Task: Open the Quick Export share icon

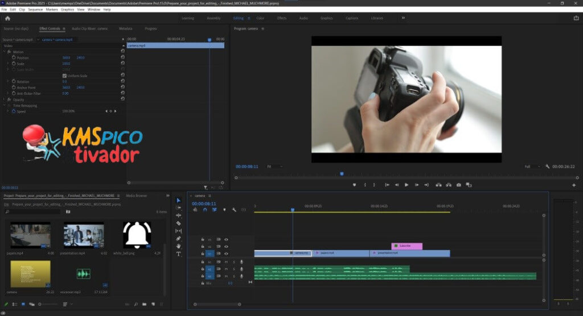Action: 576,18
